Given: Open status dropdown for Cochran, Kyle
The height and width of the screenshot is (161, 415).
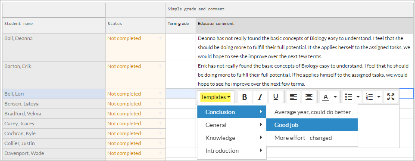Looking at the screenshot, I should coord(160,133).
